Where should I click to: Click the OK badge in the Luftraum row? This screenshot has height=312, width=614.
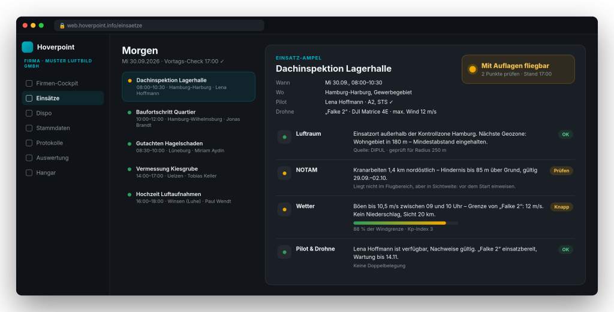565,134
